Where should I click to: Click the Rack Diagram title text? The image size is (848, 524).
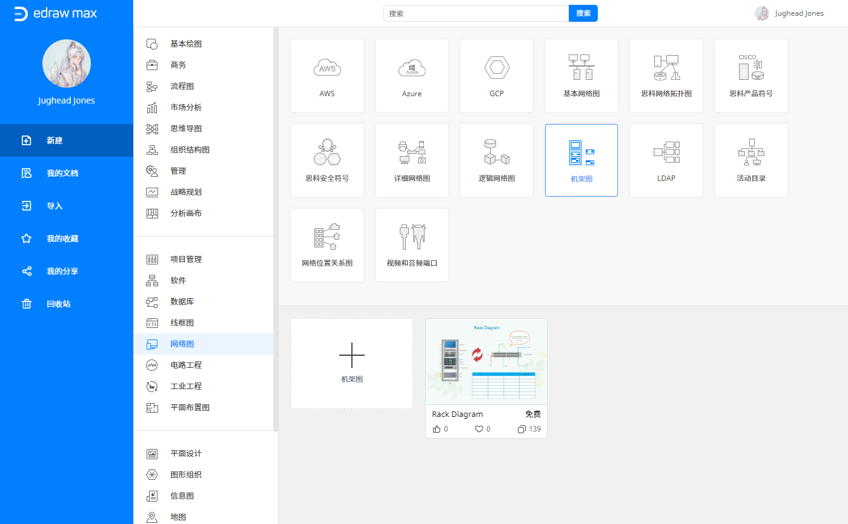[457, 414]
